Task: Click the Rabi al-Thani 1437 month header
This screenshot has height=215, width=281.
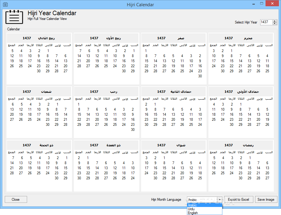Action: [39, 38]
